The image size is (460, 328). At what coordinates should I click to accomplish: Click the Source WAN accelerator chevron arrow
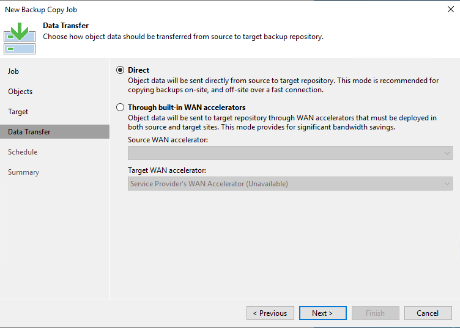point(447,153)
